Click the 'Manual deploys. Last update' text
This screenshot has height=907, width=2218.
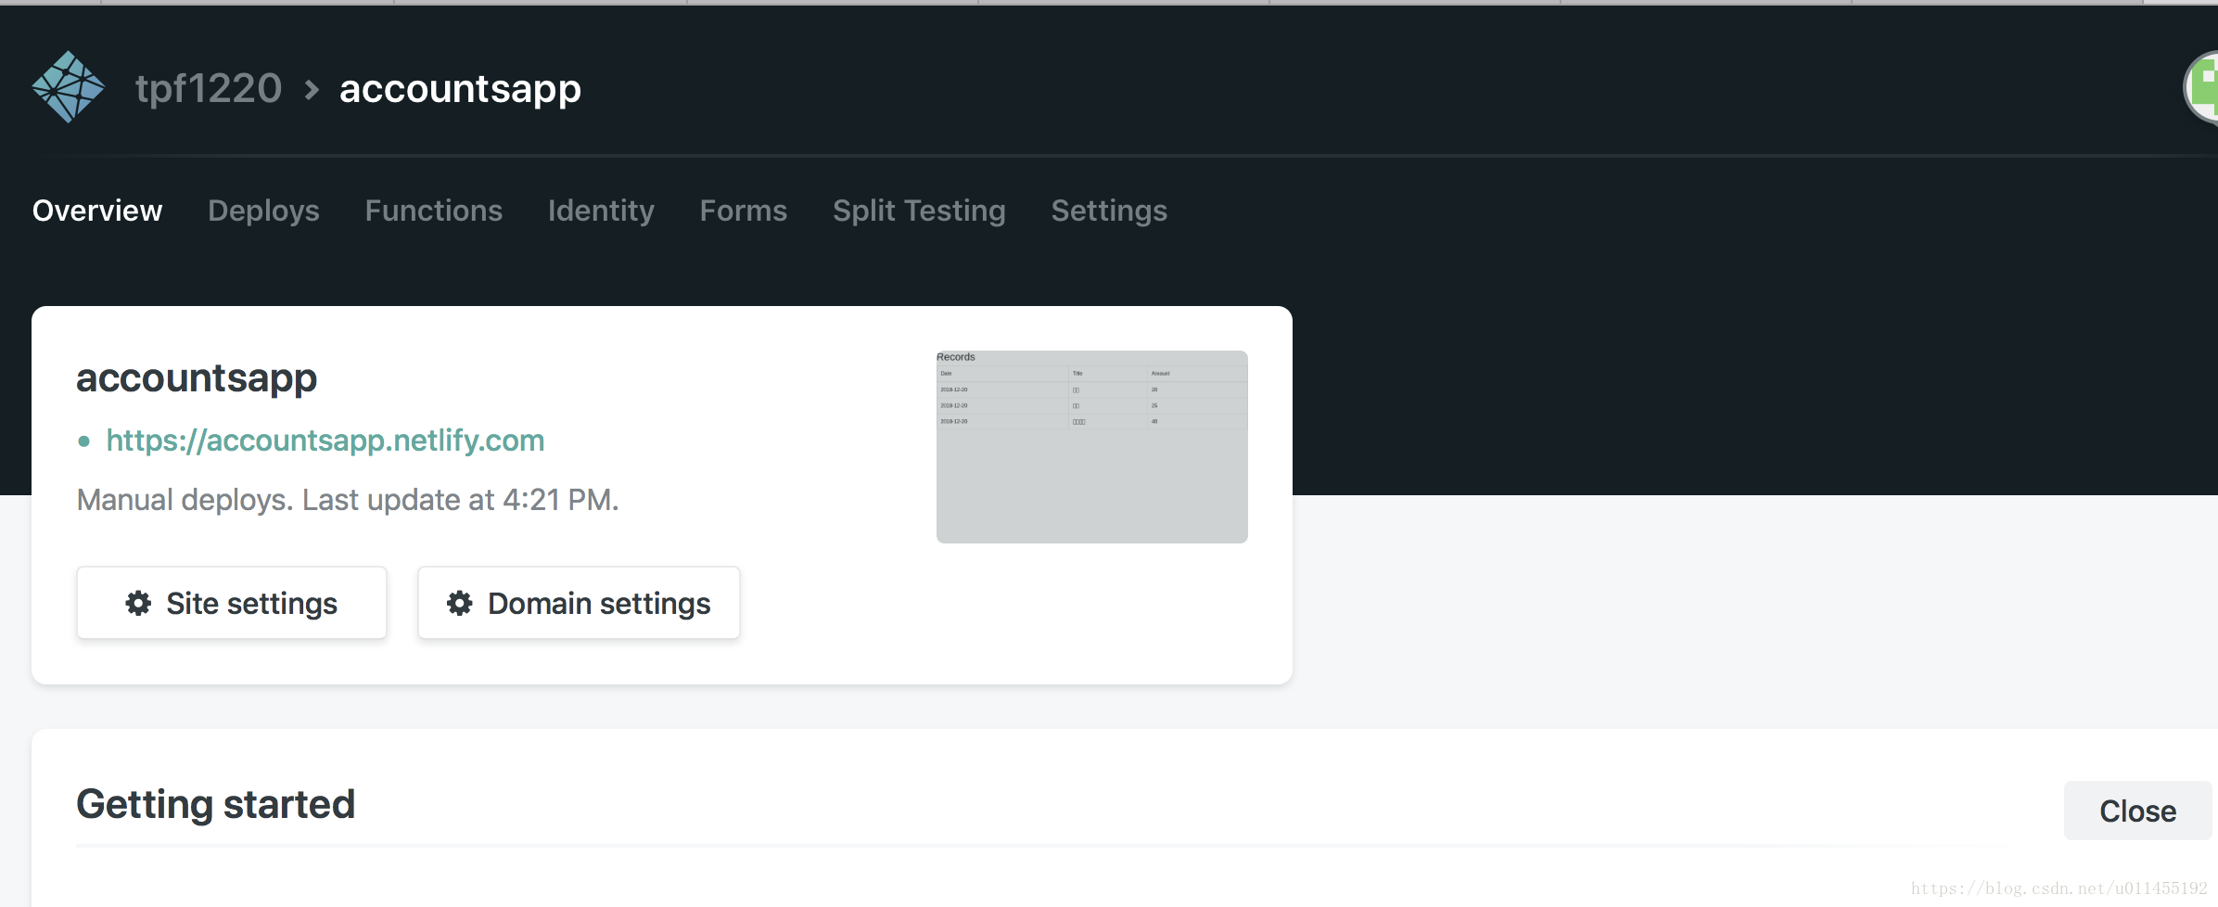[348, 500]
